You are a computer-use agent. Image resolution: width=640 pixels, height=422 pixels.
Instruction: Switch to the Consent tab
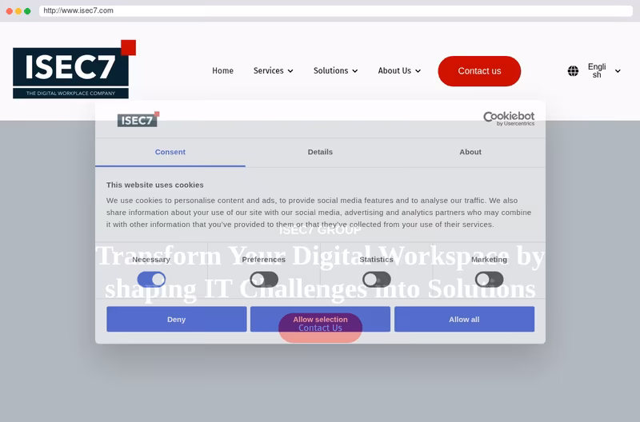pos(170,152)
